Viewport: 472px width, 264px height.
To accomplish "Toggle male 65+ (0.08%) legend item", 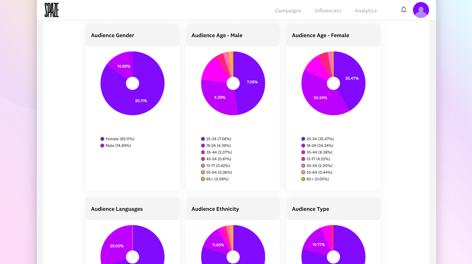I will [x=215, y=179].
